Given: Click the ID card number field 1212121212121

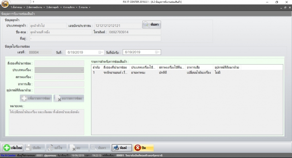Looking at the screenshot, I should (118, 26).
